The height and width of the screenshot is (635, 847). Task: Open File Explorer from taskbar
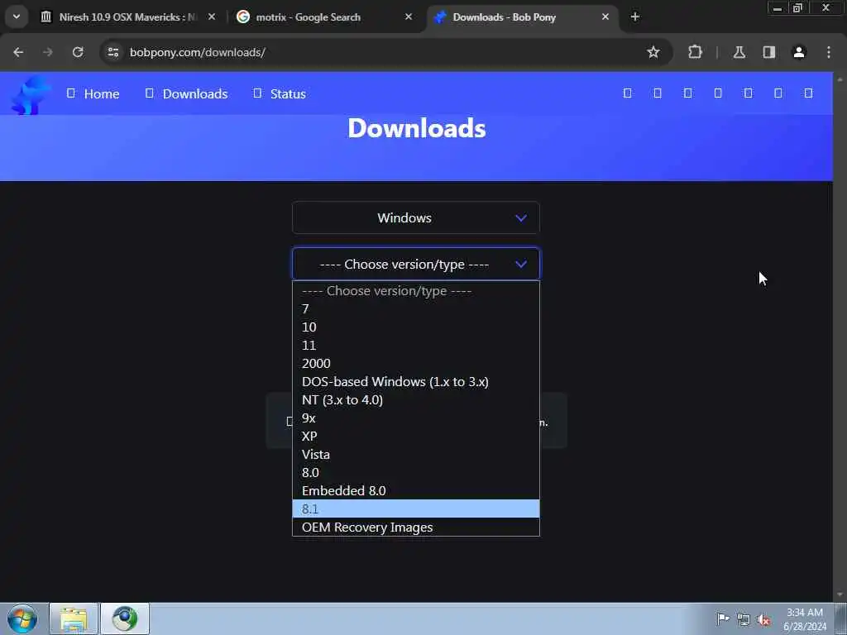[x=74, y=618]
